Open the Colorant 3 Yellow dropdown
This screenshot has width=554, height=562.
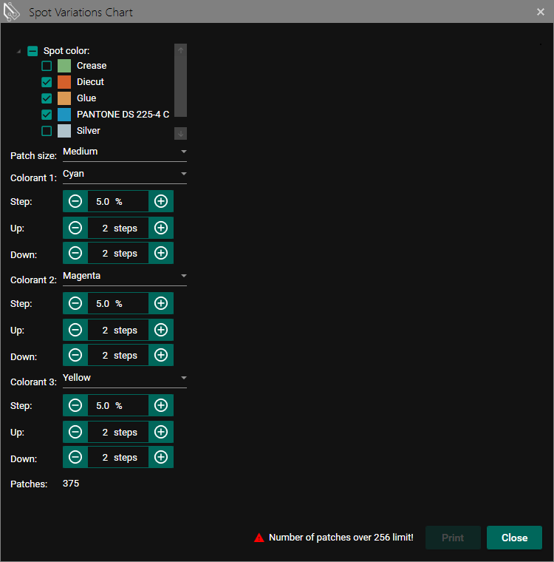pos(125,378)
